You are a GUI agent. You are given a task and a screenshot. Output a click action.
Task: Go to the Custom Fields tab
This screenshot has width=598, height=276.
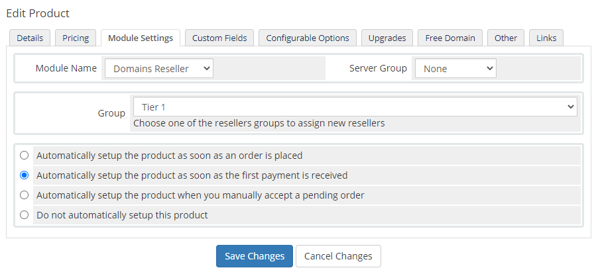point(219,38)
